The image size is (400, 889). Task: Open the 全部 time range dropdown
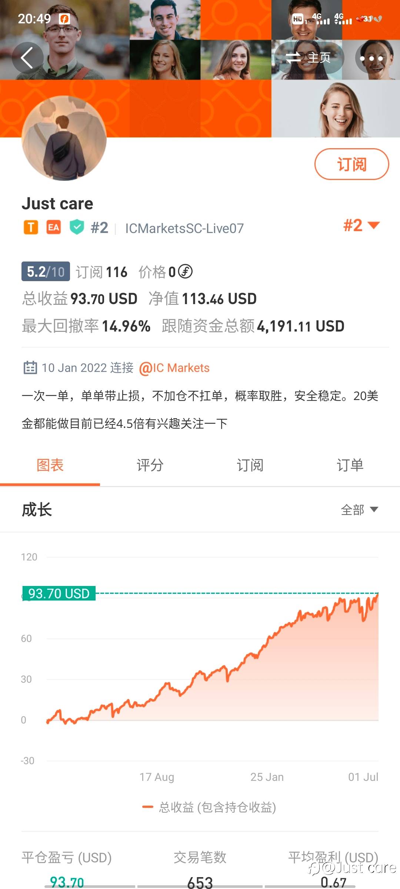pos(359,510)
